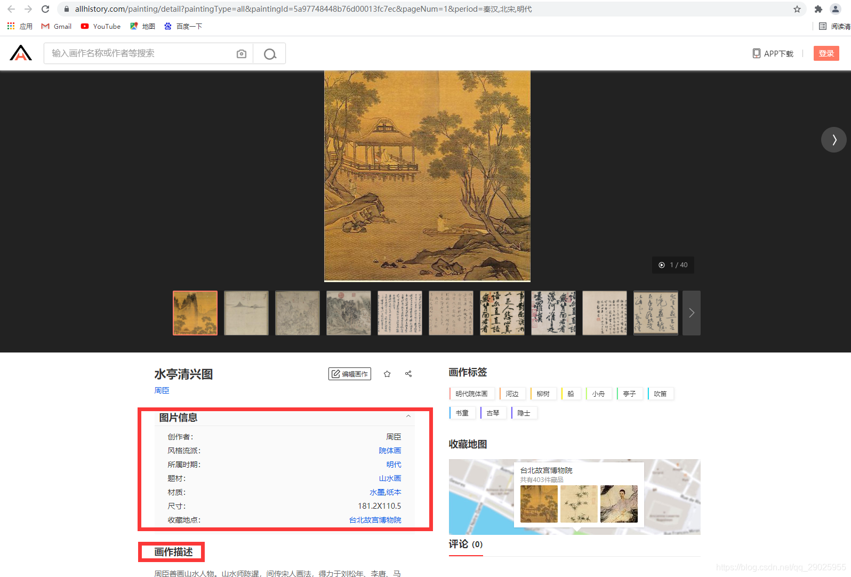Click the address bar URL
Screen dimensions: 851x577
303,9
